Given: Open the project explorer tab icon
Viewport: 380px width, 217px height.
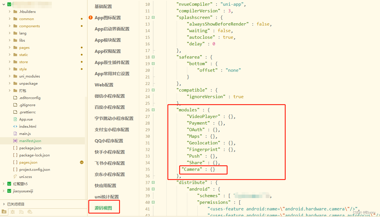Looking at the screenshot, I should (4, 212).
